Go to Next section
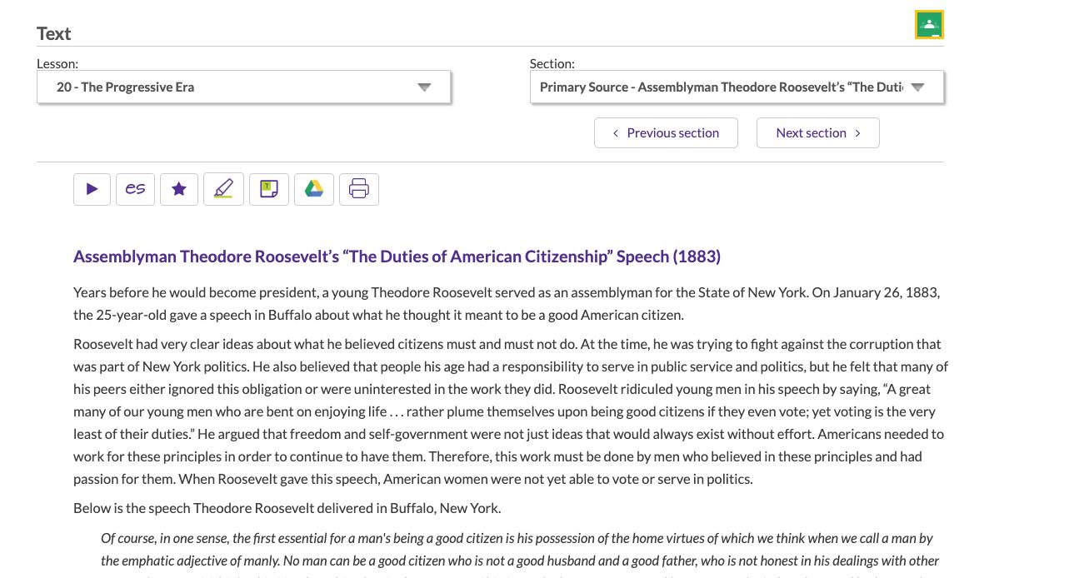 click(818, 132)
